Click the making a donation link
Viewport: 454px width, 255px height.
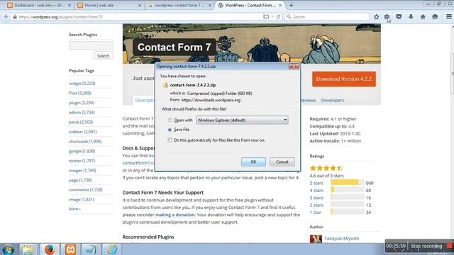pos(175,215)
